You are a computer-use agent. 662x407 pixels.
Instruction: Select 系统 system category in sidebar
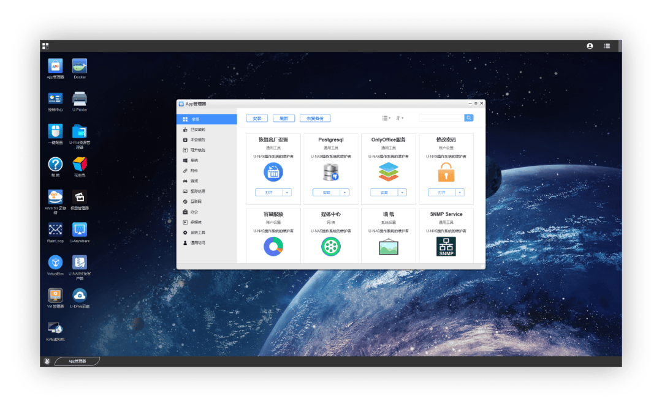click(207, 160)
